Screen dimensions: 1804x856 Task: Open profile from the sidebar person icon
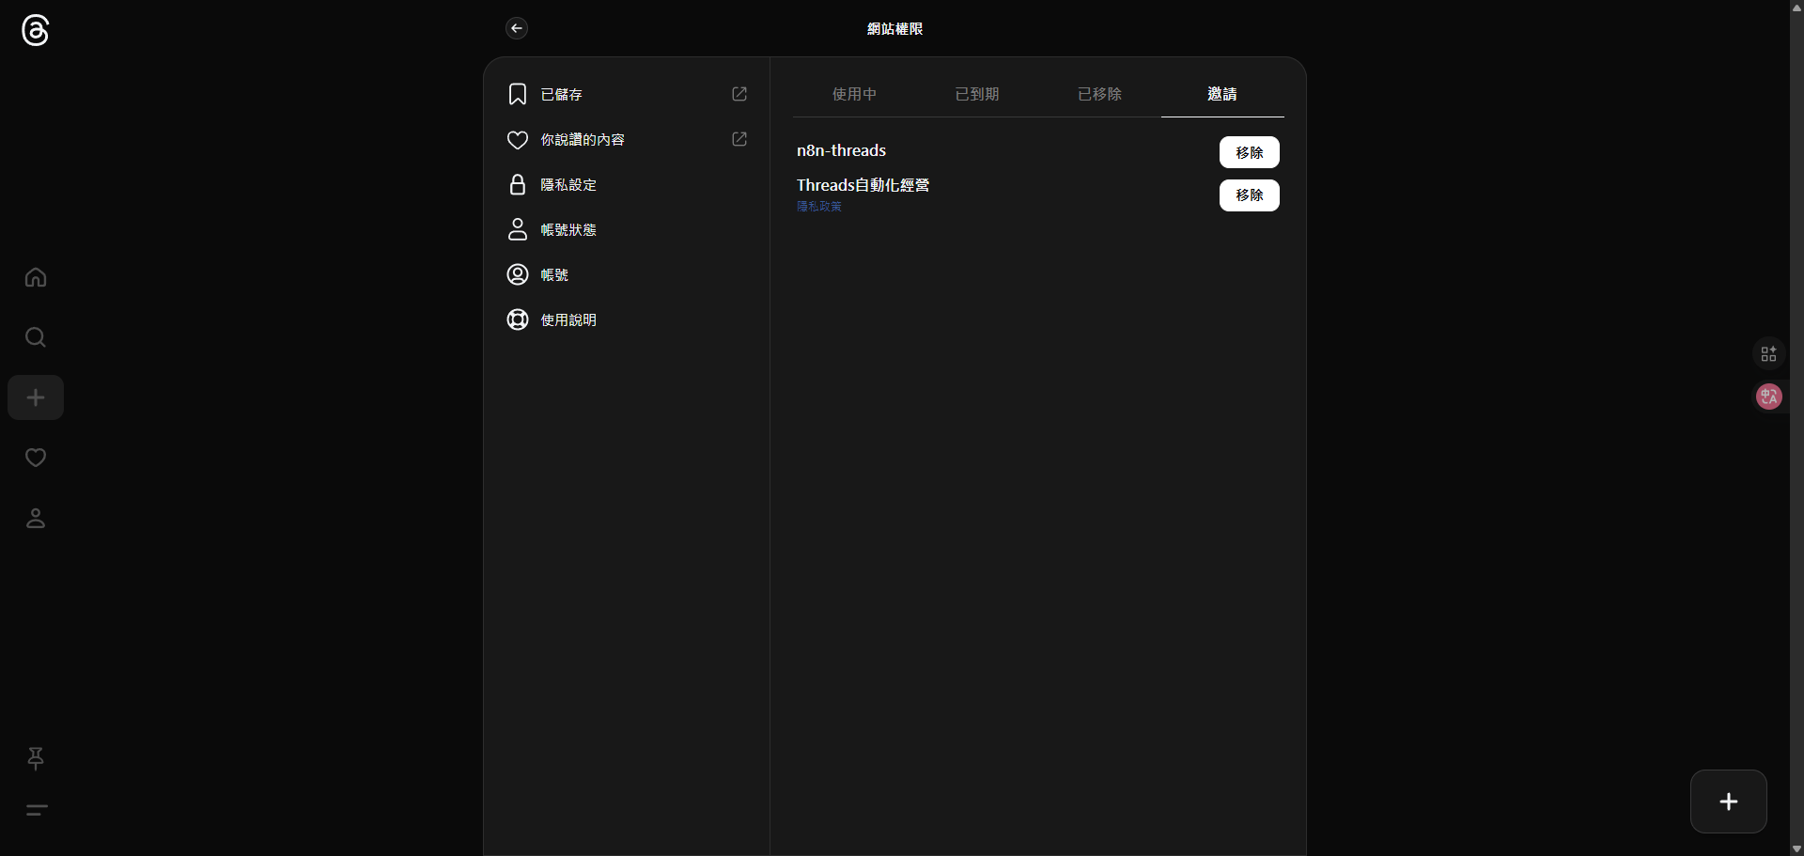tap(35, 519)
